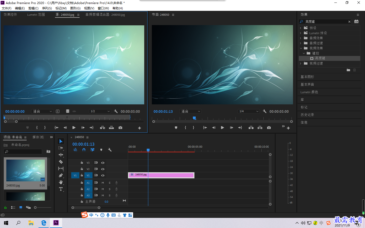
Task: Create new custom bin in Effects panel
Action: coord(348,70)
